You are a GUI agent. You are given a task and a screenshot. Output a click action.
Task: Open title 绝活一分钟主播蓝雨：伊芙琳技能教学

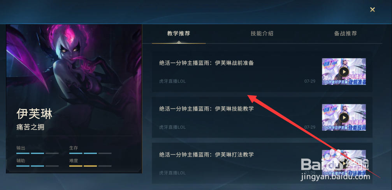pyautogui.click(x=206, y=109)
